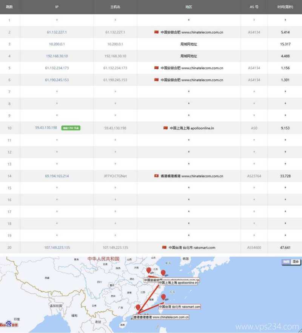Open the IP link 107.149.223.135
Viewport: 302px width, 333px height.
57,247
